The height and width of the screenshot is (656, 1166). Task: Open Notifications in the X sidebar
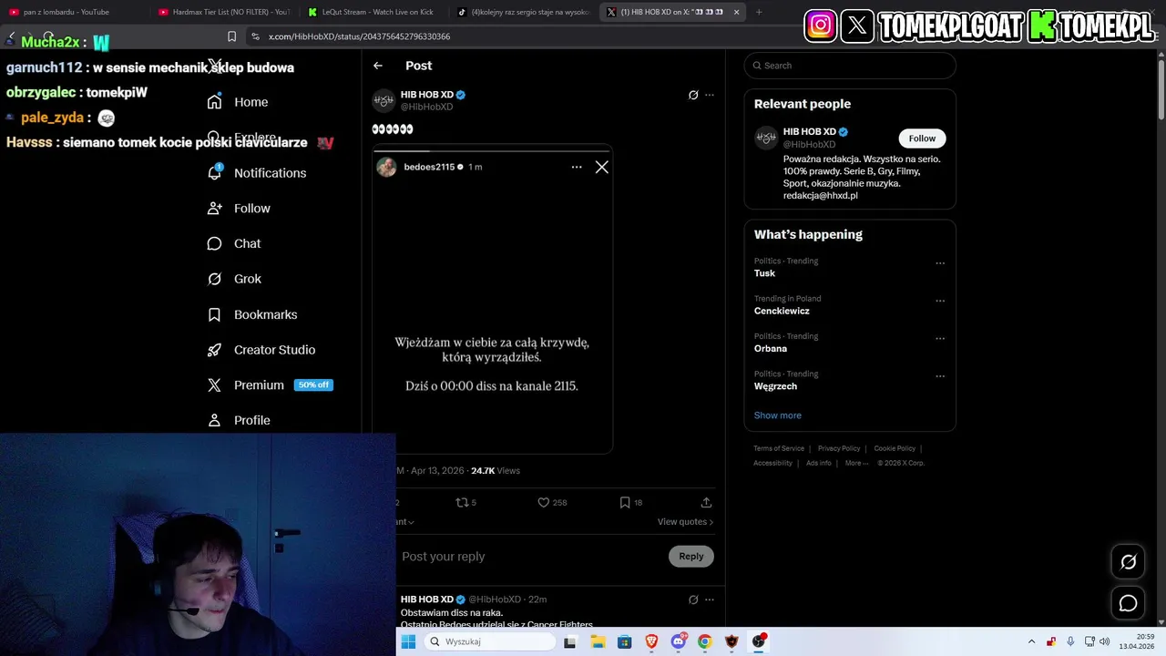[257, 173]
